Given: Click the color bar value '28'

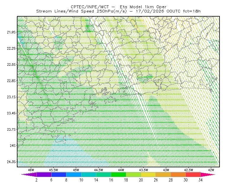Looking at the screenshot, I should (x=171, y=180).
